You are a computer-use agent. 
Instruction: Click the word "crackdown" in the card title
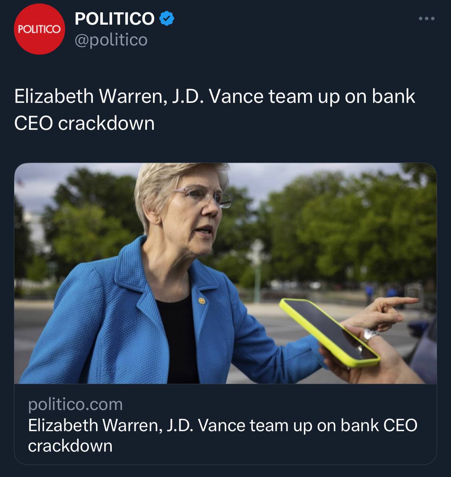pos(70,446)
